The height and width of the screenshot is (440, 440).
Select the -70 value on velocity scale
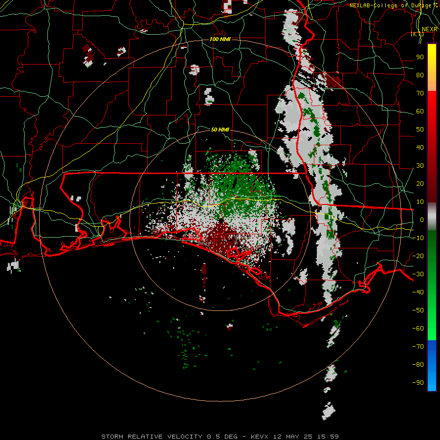(418, 347)
